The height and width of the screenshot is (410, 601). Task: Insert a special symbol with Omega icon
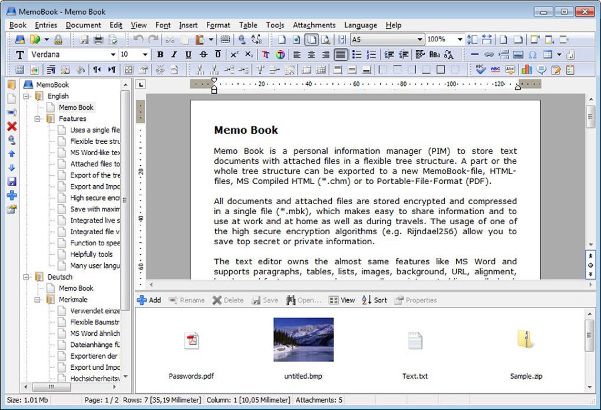533,55
